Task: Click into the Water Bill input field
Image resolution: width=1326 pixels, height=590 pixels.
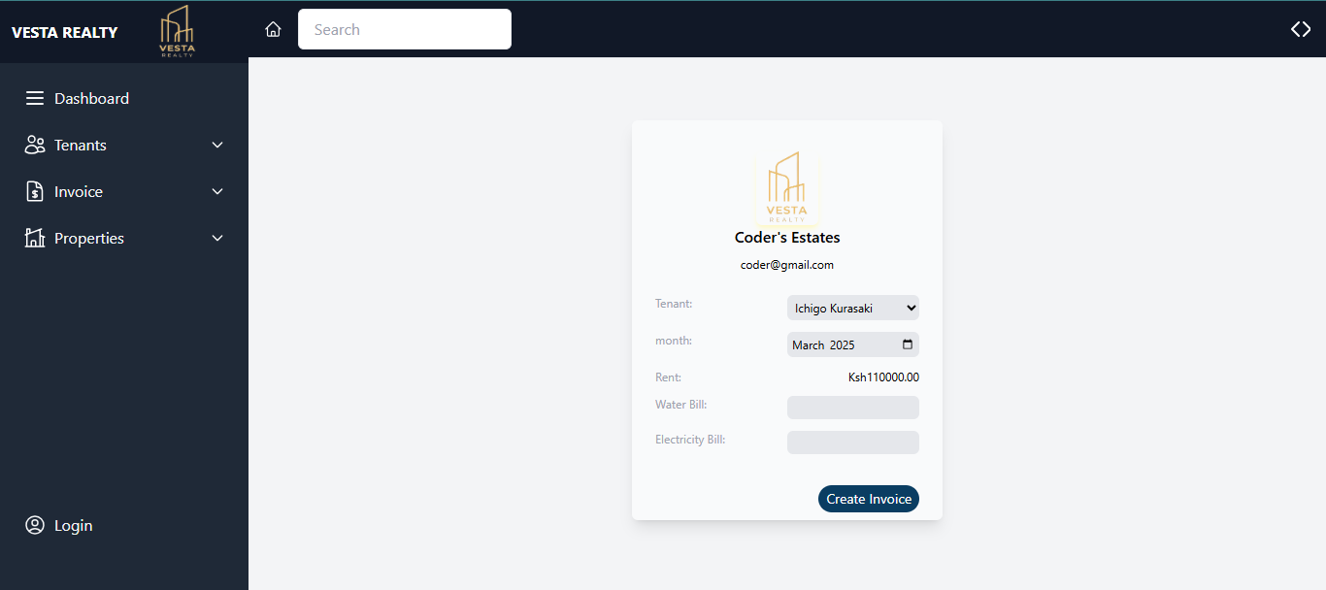Action: (x=852, y=408)
